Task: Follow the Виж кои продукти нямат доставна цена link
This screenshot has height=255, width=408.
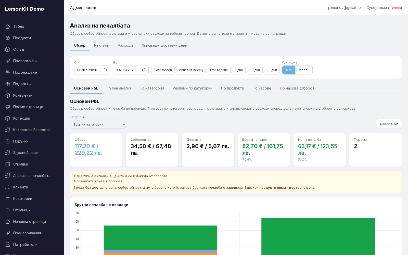Action: [279, 188]
